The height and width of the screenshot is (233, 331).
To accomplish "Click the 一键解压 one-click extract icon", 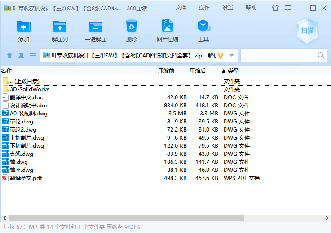I will click(x=96, y=26).
